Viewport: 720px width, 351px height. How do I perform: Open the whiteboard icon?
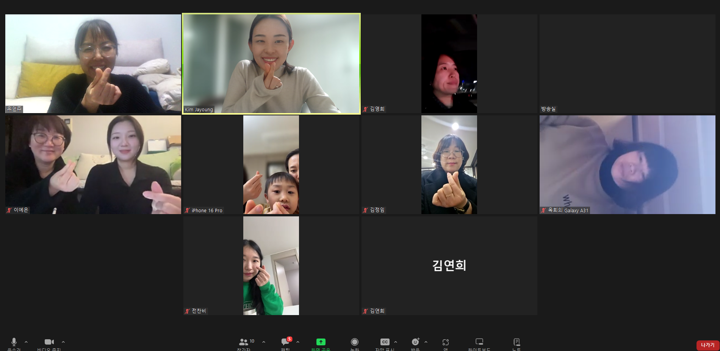point(479,342)
